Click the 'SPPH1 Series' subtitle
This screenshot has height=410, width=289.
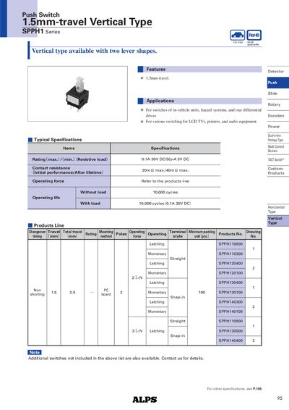click(x=41, y=31)
